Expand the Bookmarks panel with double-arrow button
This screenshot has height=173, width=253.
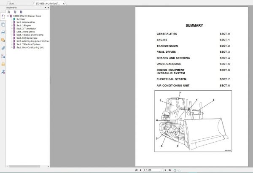46,8
